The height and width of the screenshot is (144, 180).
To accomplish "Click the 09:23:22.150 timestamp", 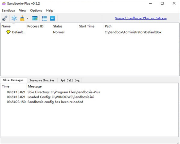I will point(16,102).
